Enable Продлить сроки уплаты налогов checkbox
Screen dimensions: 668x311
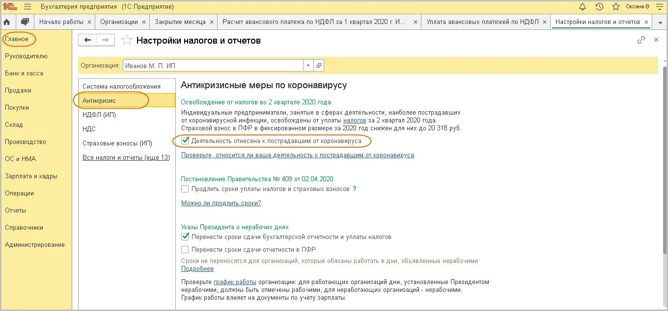(185, 189)
